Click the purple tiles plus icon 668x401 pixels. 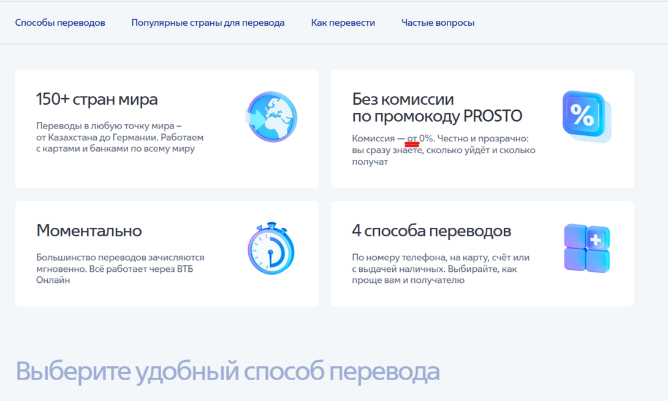click(x=586, y=248)
